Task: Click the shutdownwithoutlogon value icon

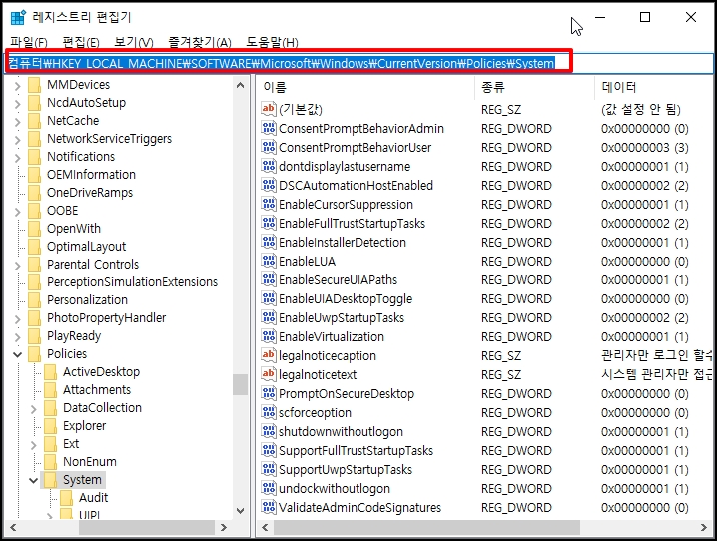Action: (269, 431)
